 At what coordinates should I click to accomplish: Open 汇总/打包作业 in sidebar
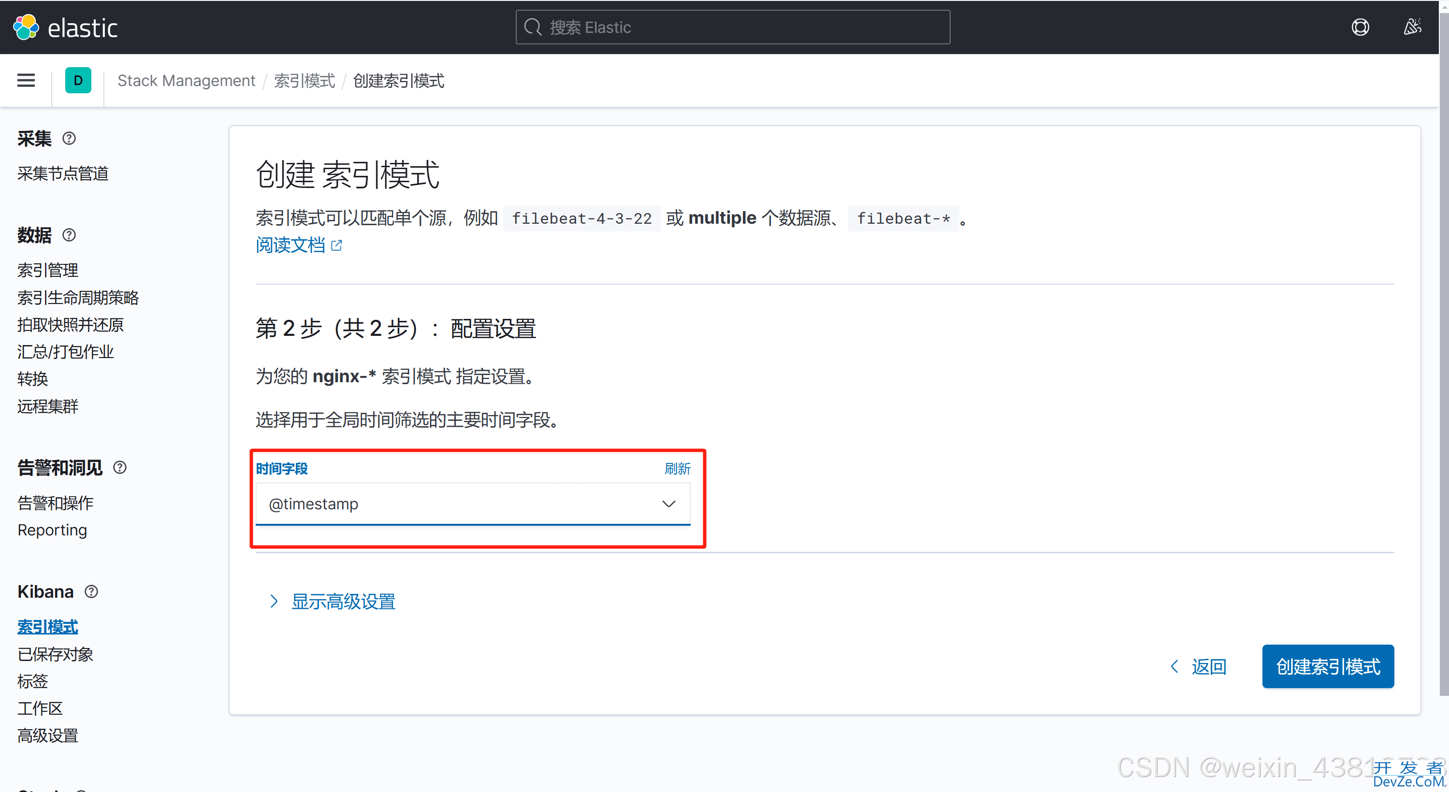tap(65, 352)
